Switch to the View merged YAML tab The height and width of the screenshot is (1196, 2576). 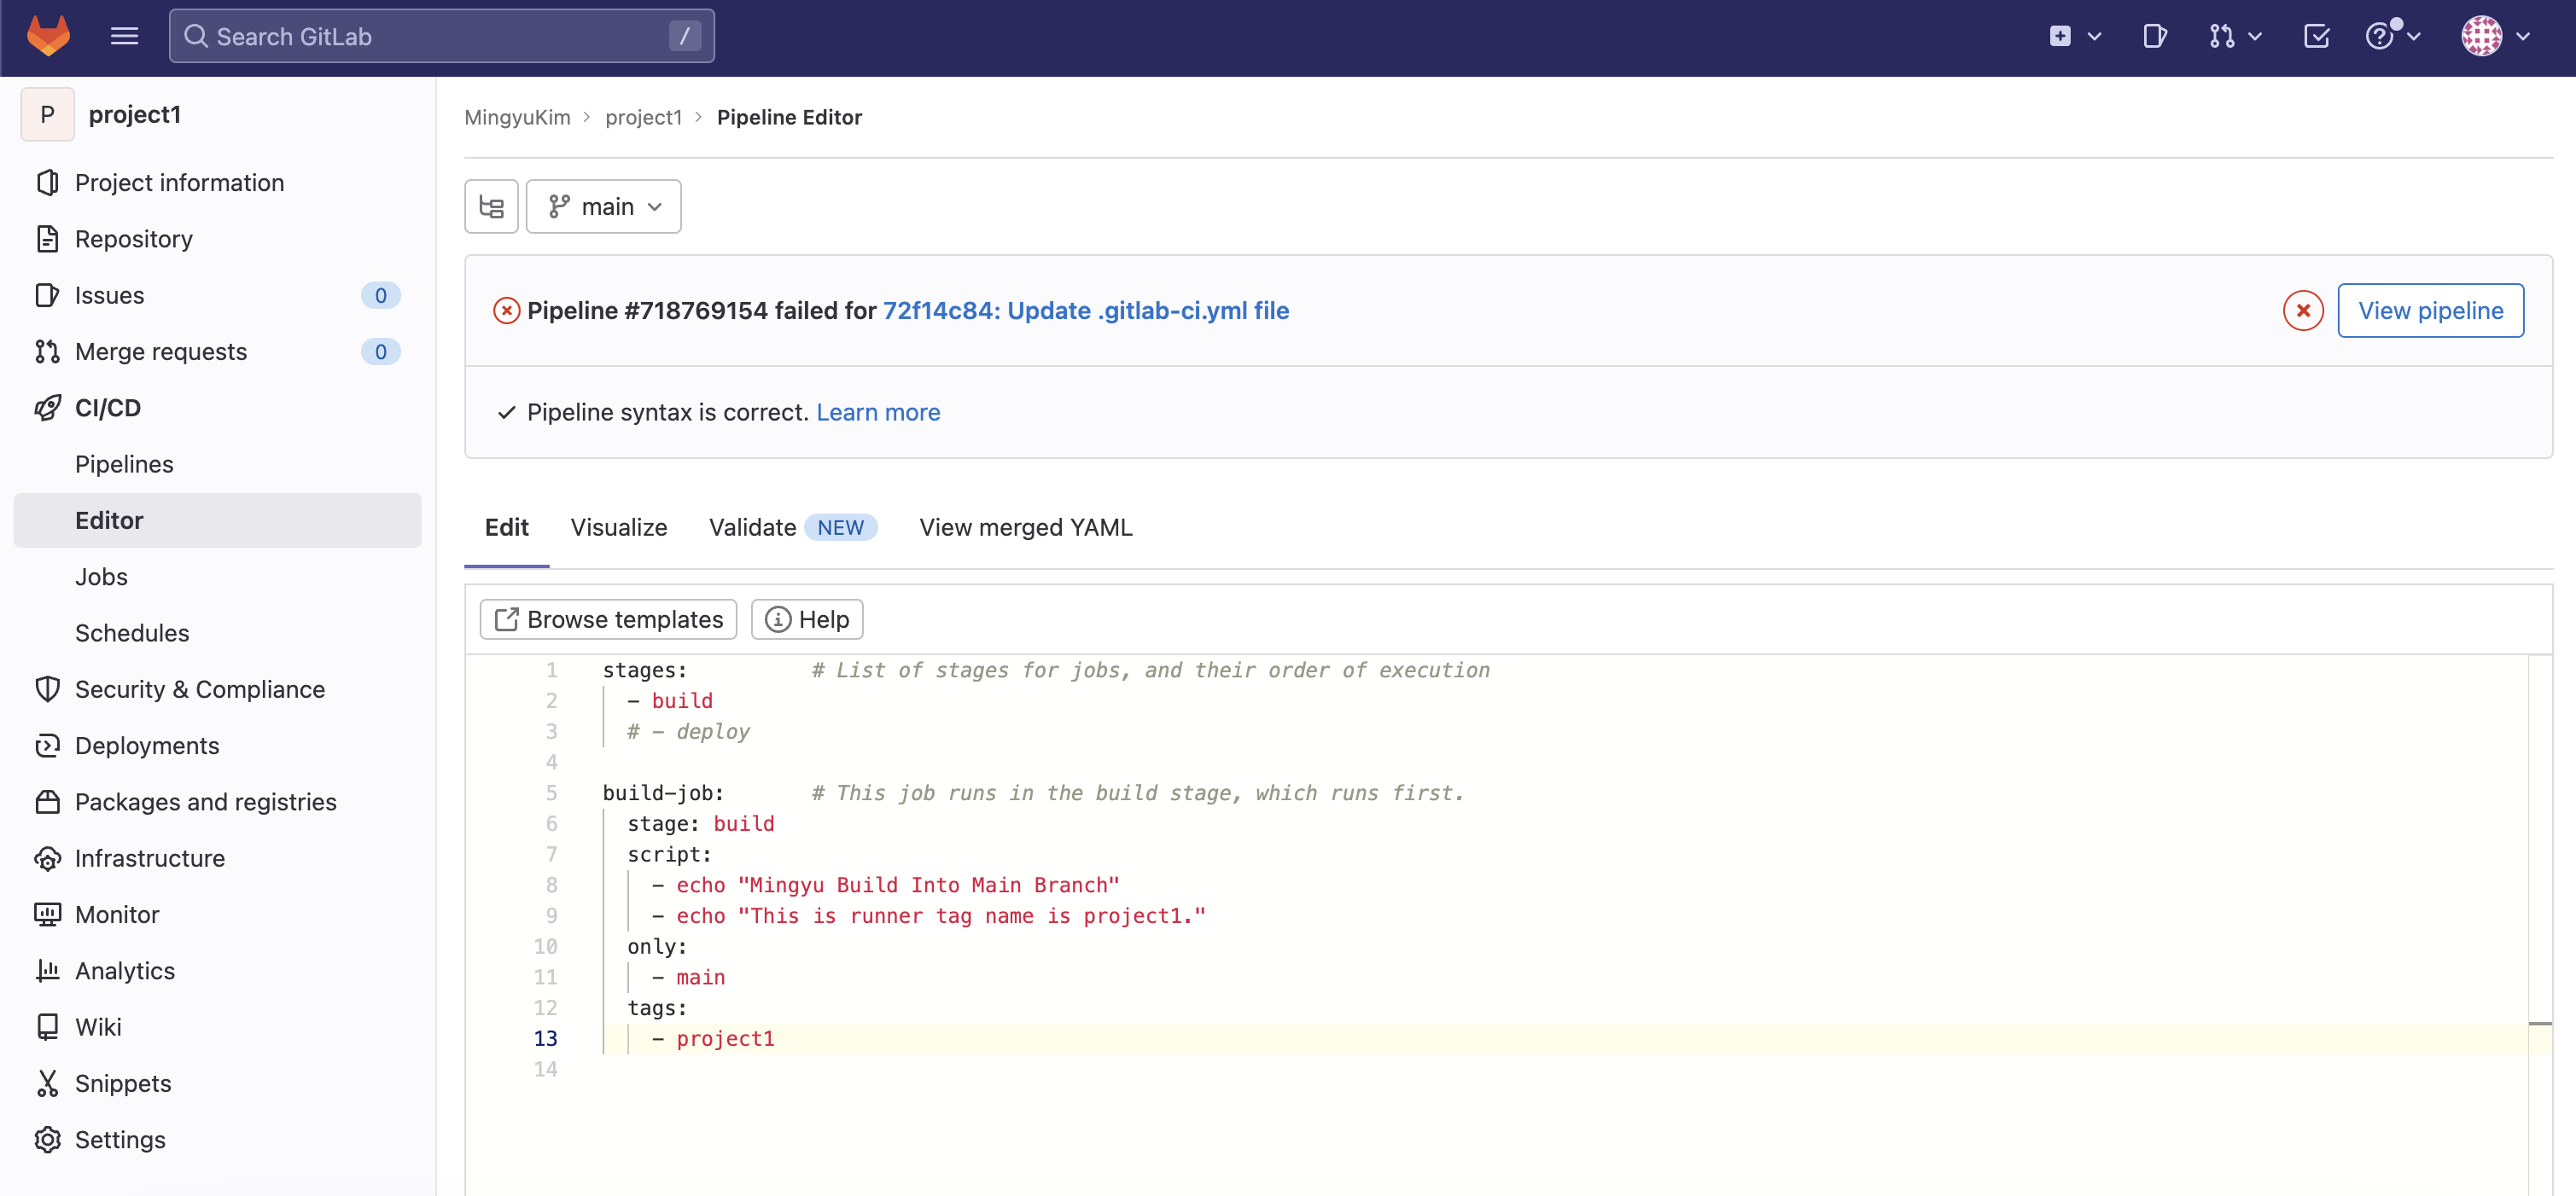click(x=1025, y=526)
